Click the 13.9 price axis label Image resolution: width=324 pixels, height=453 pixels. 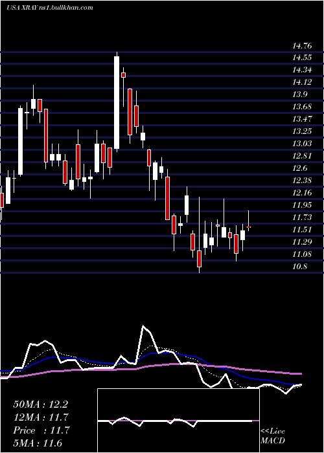299,94
